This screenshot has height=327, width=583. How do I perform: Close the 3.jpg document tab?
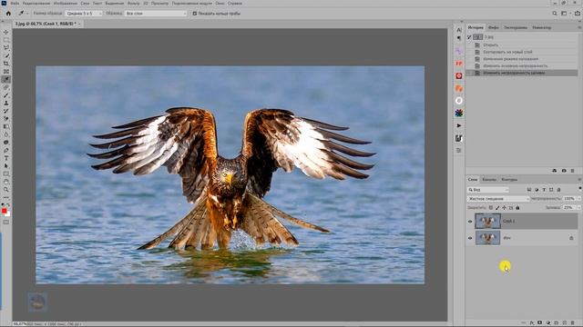79,24
